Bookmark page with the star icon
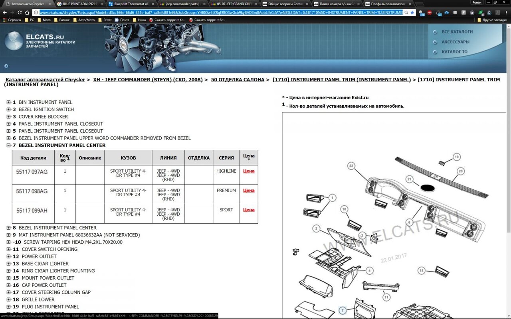 coord(412,12)
